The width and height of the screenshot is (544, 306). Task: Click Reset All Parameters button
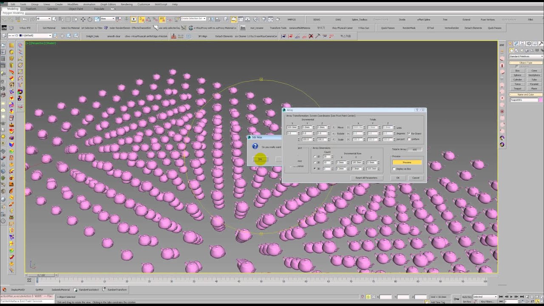click(366, 178)
